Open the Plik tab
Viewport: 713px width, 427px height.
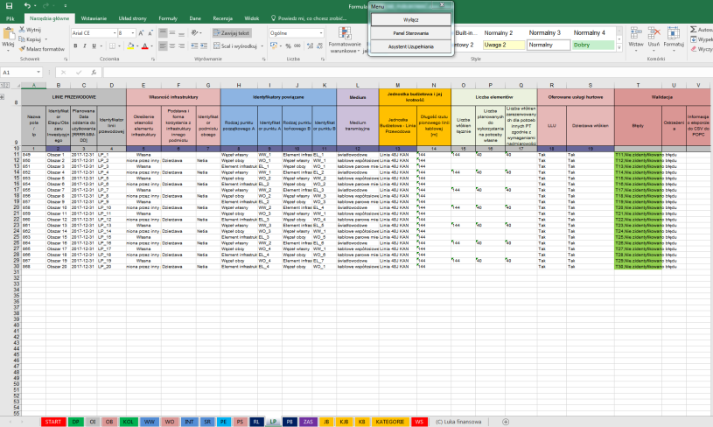(10, 18)
